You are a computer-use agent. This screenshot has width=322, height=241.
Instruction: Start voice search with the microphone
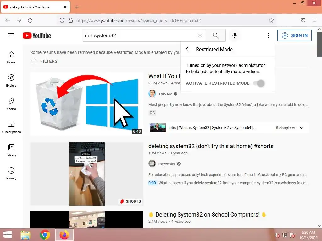[234, 35]
